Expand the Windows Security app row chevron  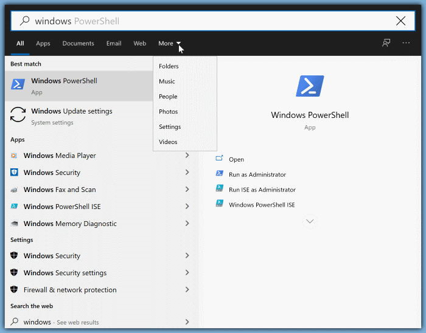pos(187,172)
